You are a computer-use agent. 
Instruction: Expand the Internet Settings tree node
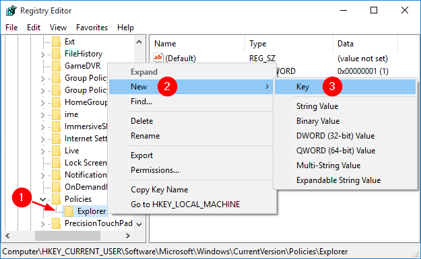[42, 139]
